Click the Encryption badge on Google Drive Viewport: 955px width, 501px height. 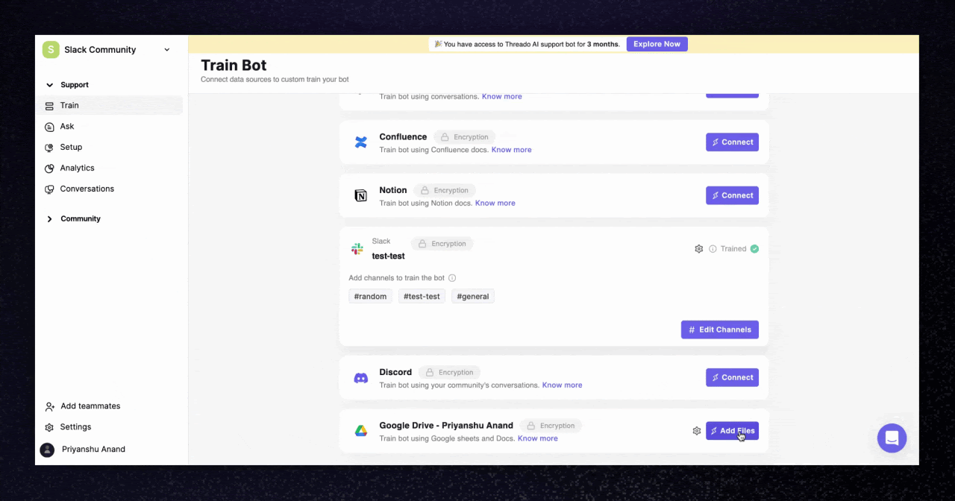pos(551,426)
